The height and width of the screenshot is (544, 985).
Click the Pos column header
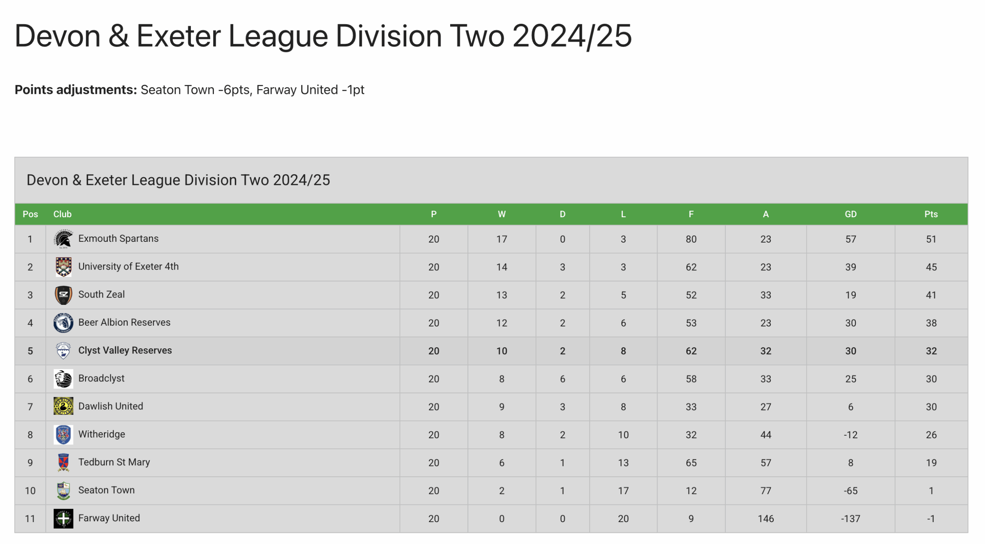point(30,214)
